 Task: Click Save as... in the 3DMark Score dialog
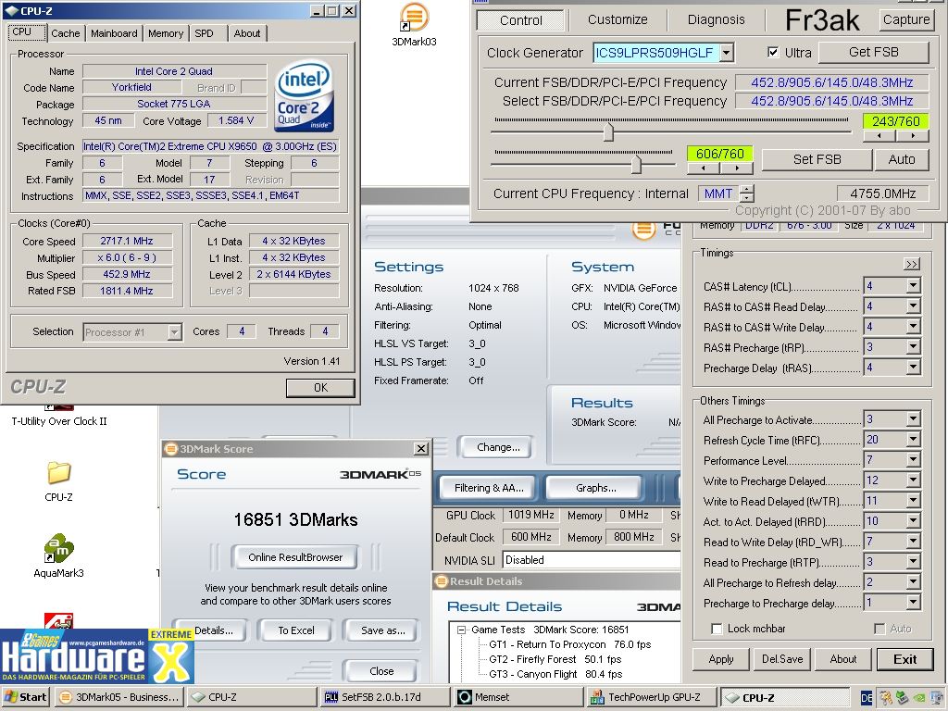point(382,630)
